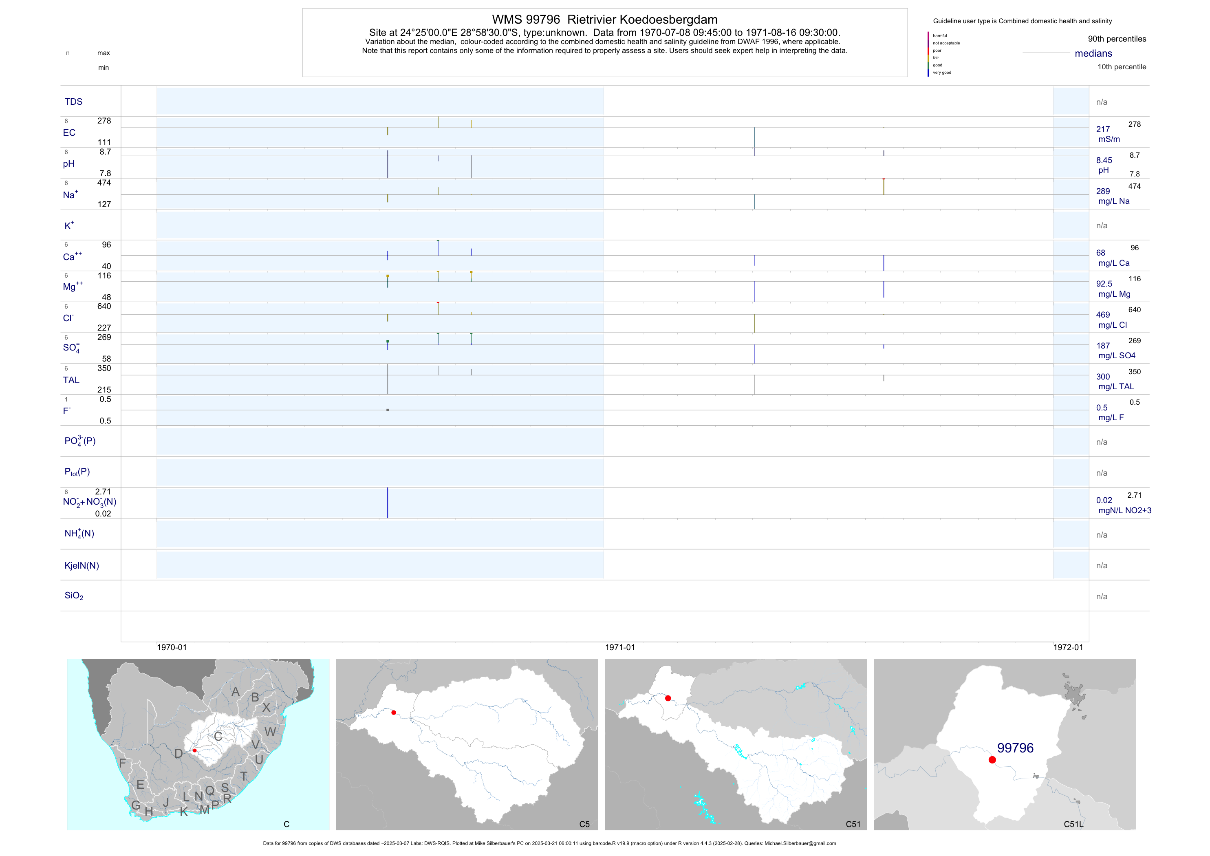Click the TDS row label
The height and width of the screenshot is (856, 1210).
pos(73,102)
